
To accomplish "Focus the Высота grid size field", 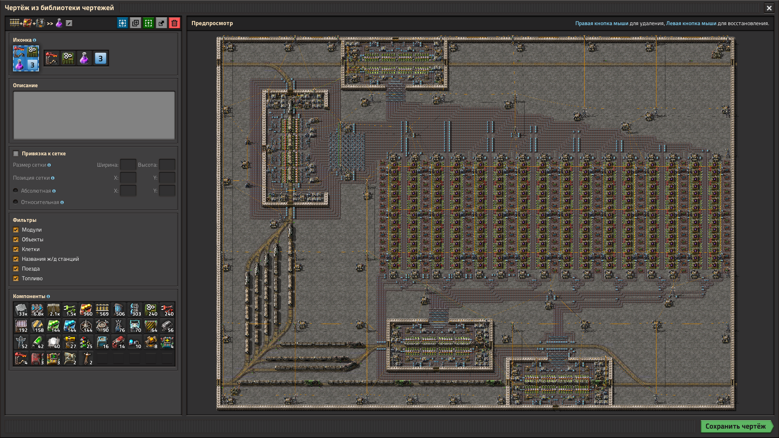I will click(167, 165).
